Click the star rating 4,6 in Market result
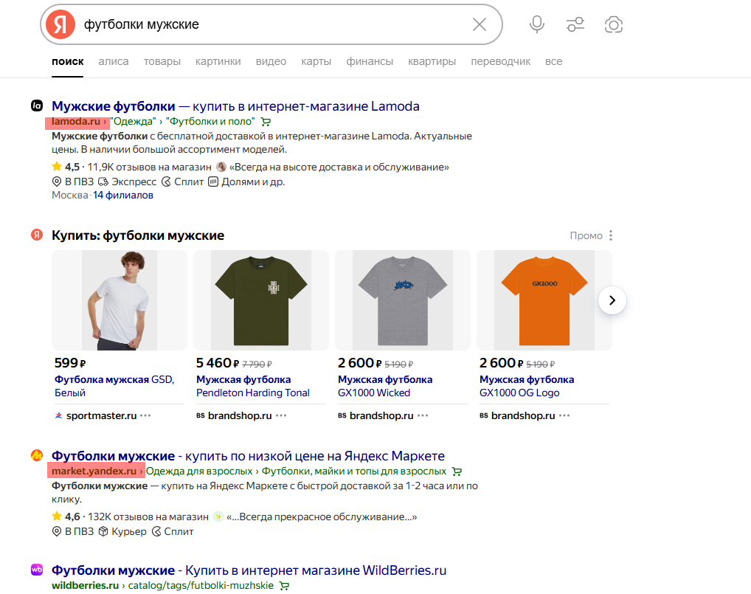The height and width of the screenshot is (594, 751). (x=66, y=517)
